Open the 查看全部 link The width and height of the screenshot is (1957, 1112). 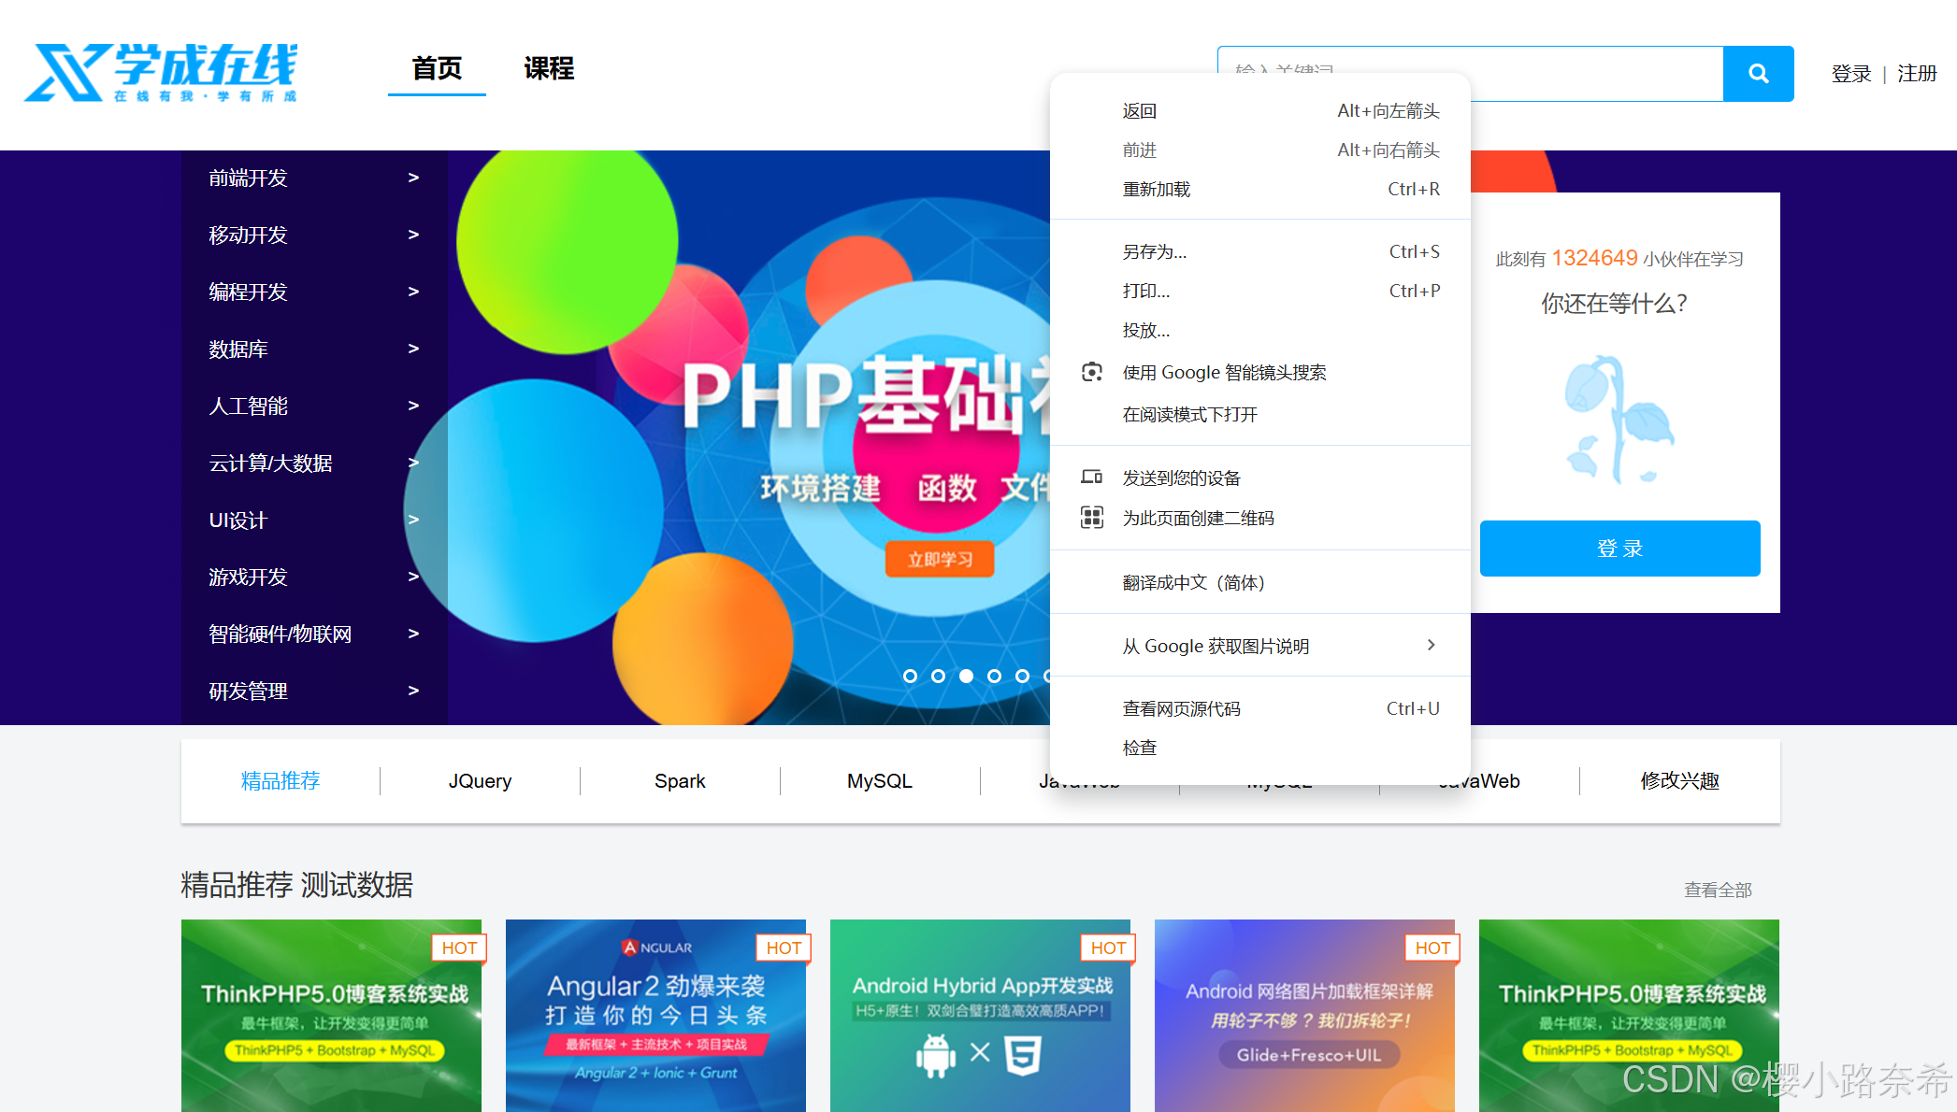[1717, 890]
